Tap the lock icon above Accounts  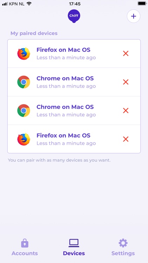click(x=25, y=243)
